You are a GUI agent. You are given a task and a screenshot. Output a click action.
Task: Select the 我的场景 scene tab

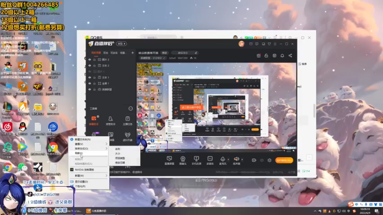(x=96, y=53)
